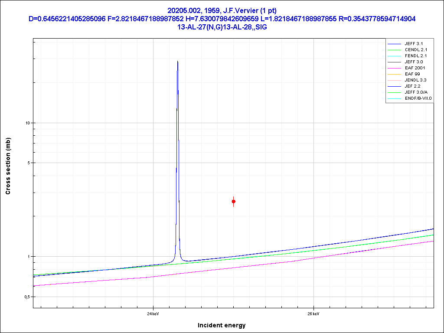The height and width of the screenshot is (333, 444).
Task: Click the "20205.002, 1959, J.F.Vervier" title line
Action: (x=222, y=10)
